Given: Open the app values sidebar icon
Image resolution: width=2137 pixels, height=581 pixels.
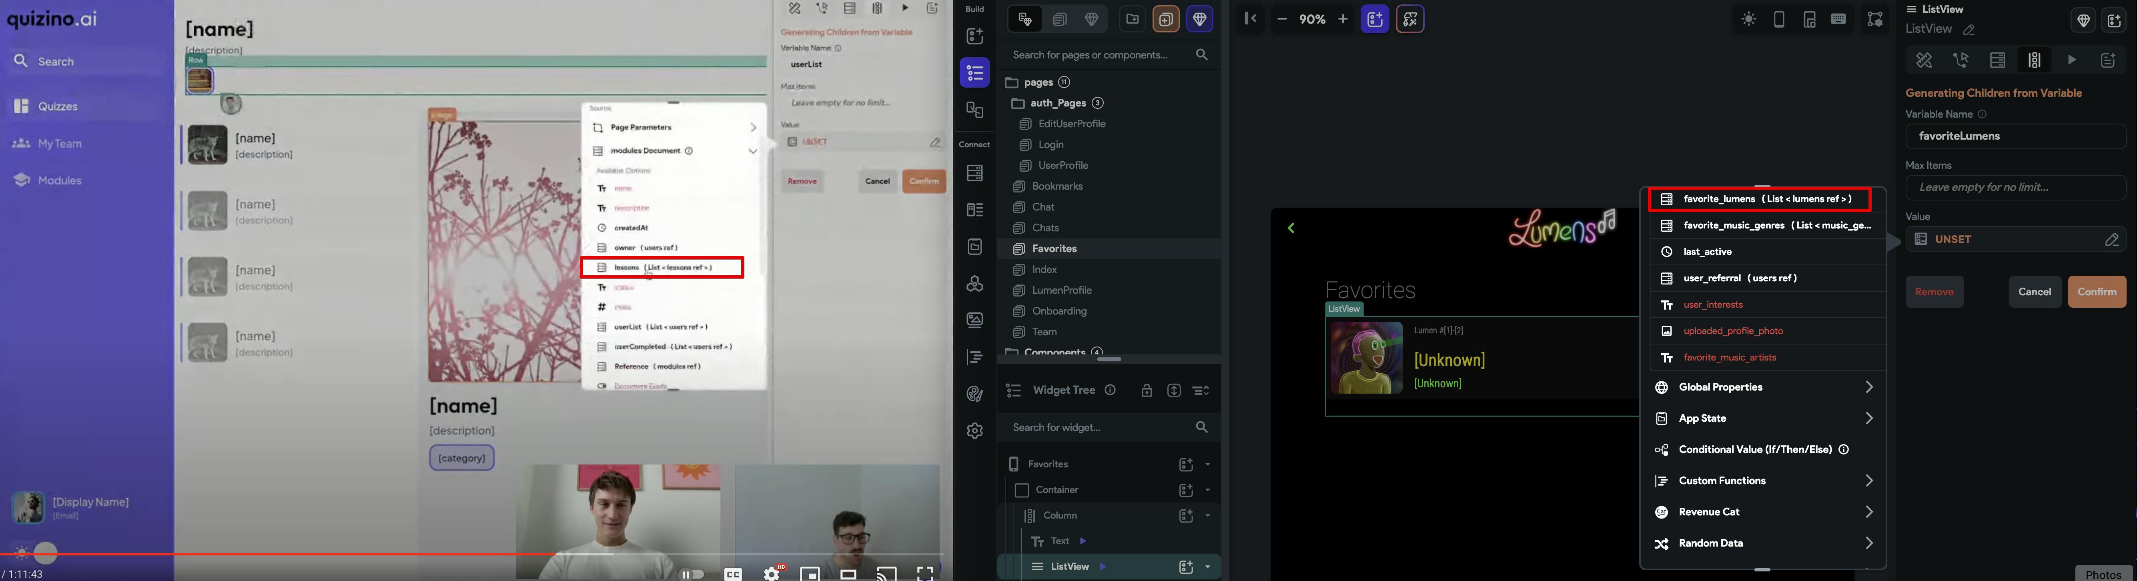Looking at the screenshot, I should point(975,246).
